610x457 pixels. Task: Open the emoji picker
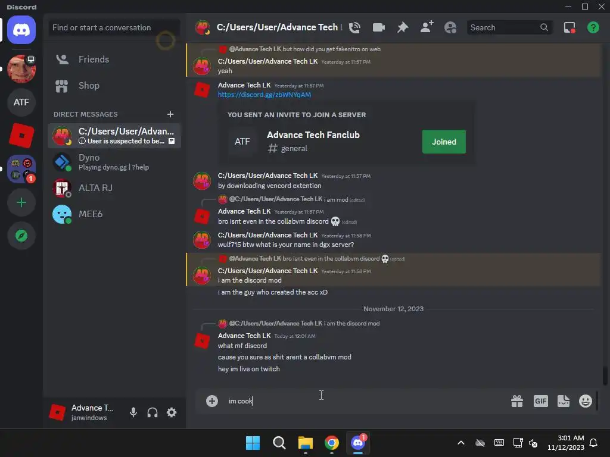tap(586, 401)
